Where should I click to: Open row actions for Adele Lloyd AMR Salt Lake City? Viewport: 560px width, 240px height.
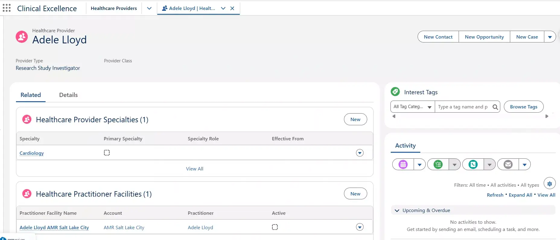(x=360, y=227)
